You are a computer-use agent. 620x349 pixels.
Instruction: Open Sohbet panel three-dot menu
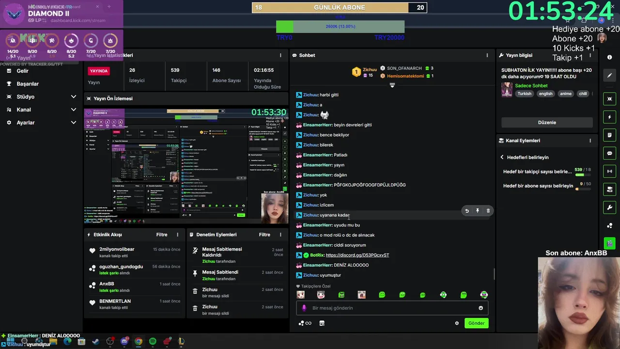pos(487,55)
